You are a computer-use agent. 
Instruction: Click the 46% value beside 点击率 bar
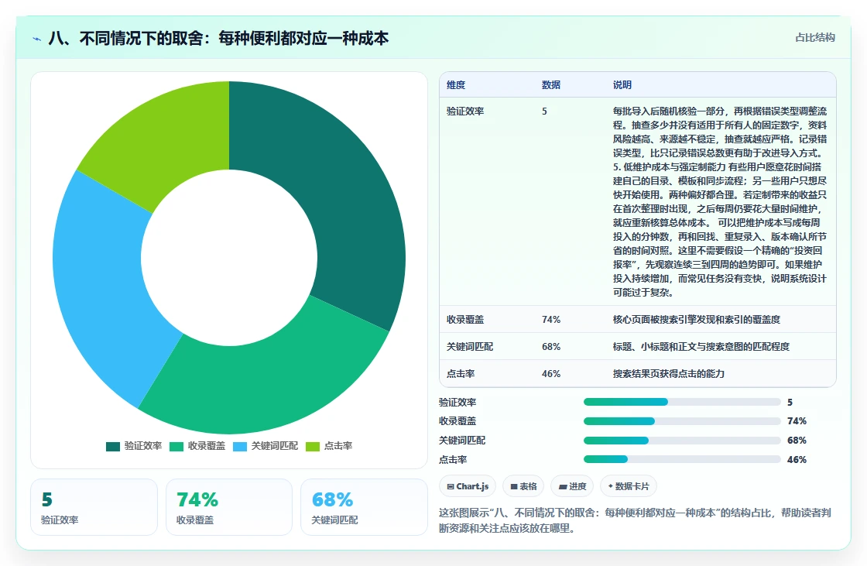[797, 460]
